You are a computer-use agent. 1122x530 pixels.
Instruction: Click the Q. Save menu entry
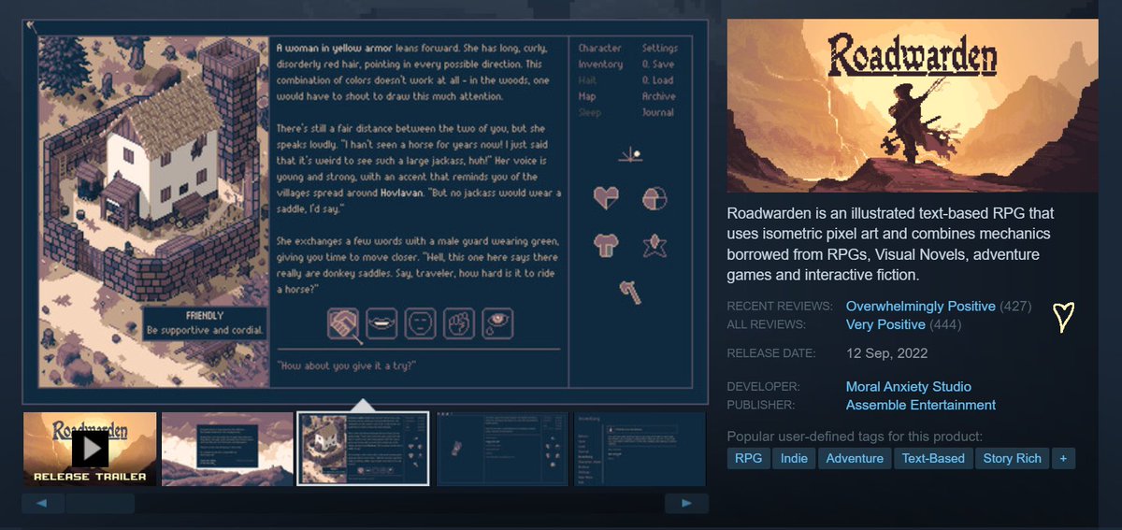point(658,64)
